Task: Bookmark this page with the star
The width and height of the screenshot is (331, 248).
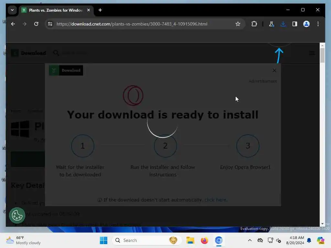Action: point(238,24)
